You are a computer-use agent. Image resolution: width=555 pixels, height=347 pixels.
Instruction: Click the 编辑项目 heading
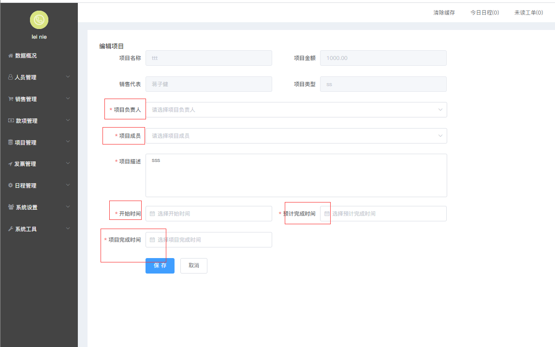(112, 46)
